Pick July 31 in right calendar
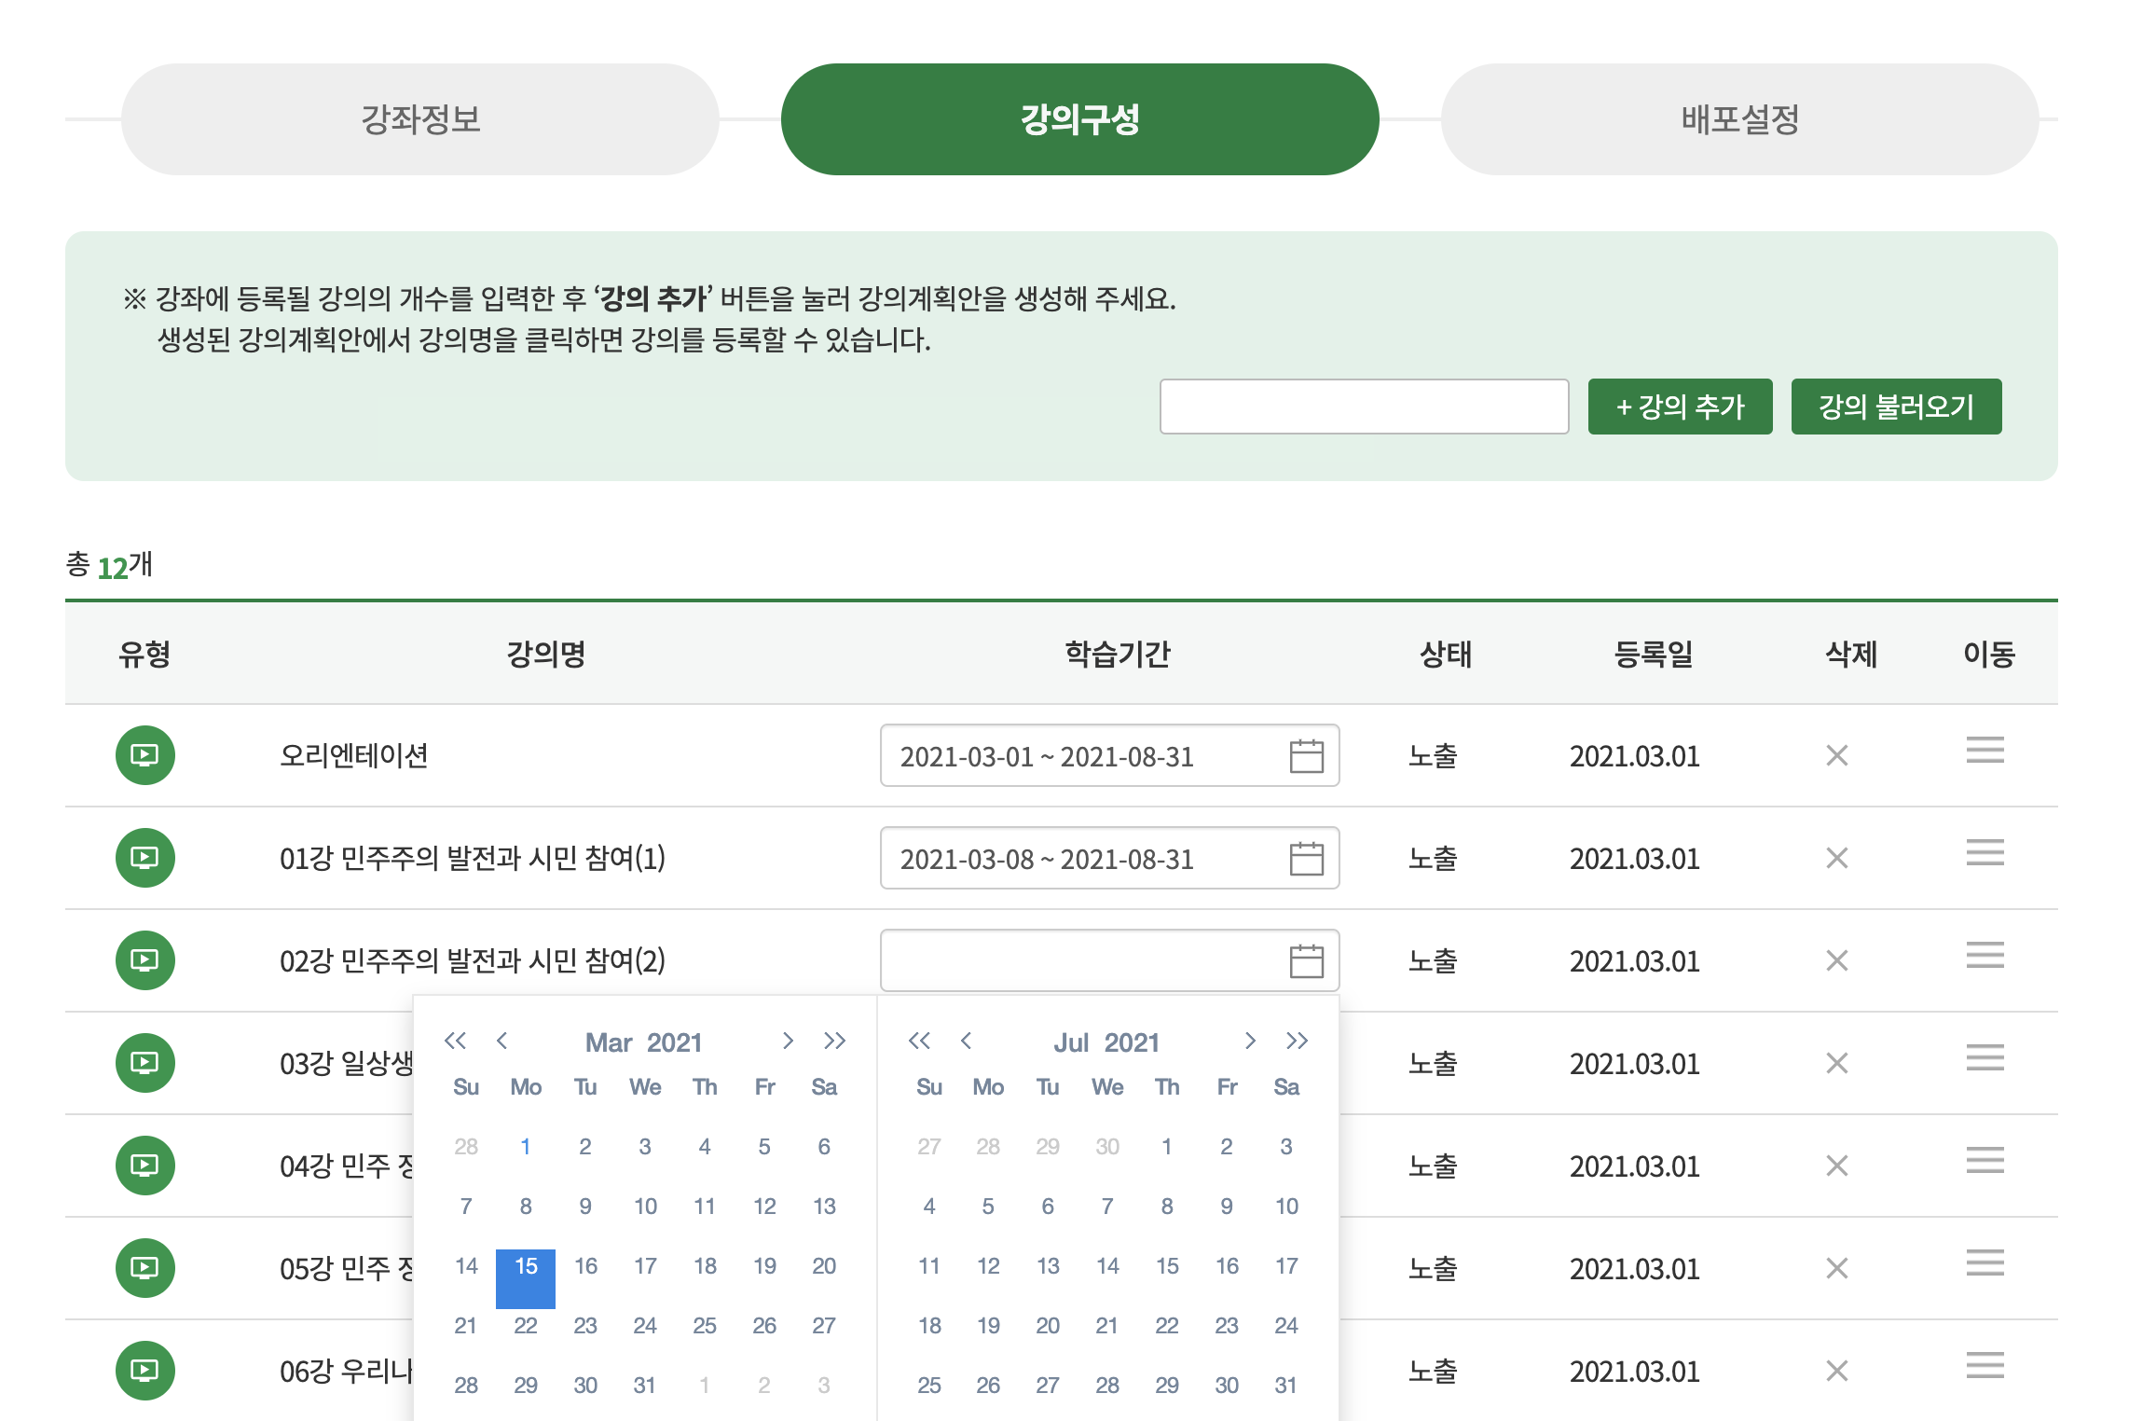2129x1421 pixels. [x=1285, y=1385]
